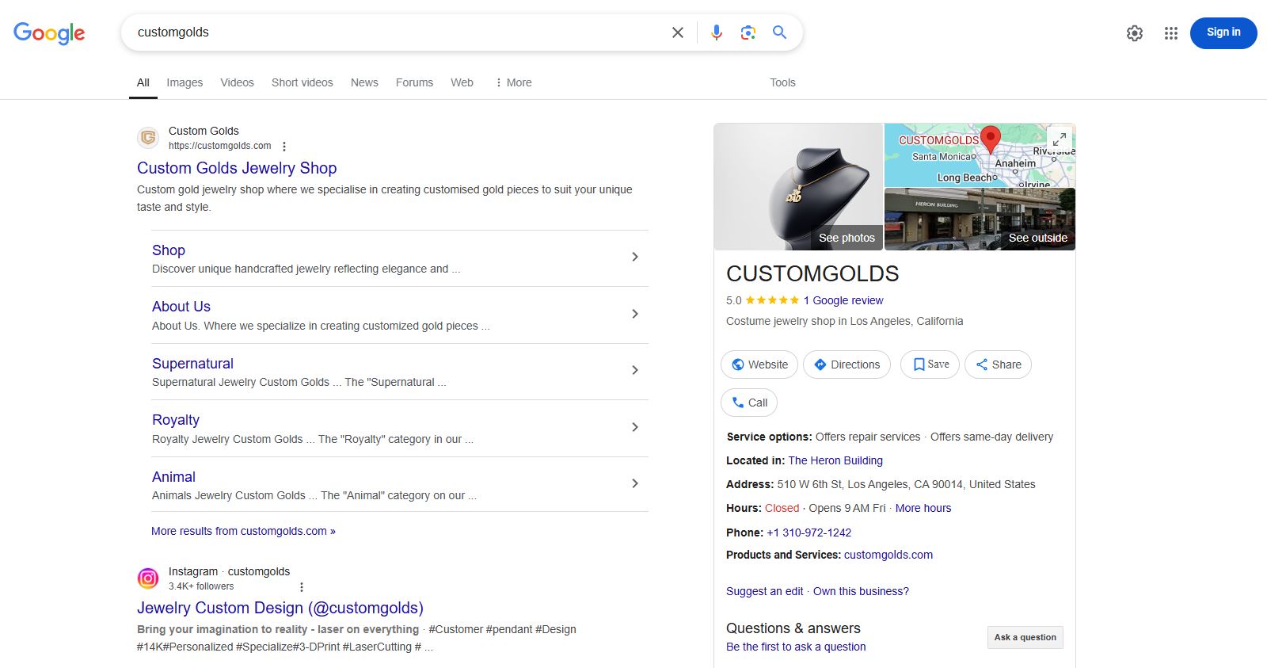The image size is (1267, 668).
Task: Select the All results tab
Action: (143, 82)
